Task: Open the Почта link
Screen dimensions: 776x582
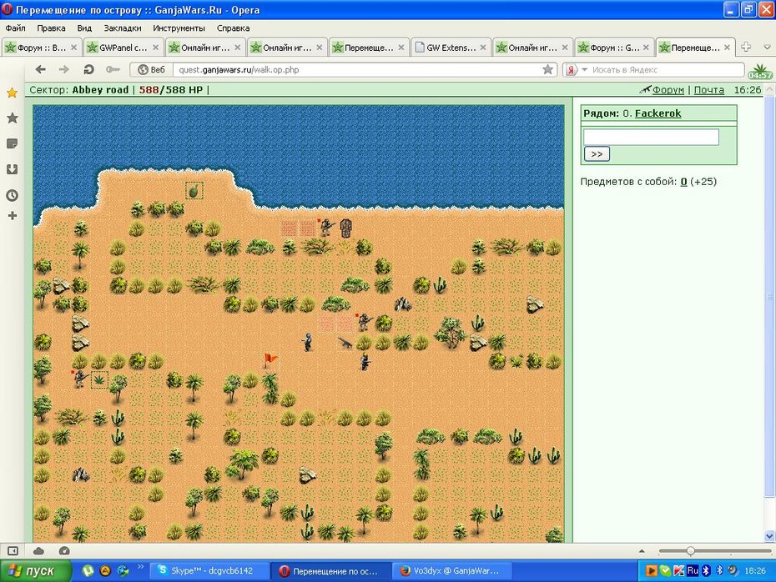Action: pyautogui.click(x=708, y=90)
